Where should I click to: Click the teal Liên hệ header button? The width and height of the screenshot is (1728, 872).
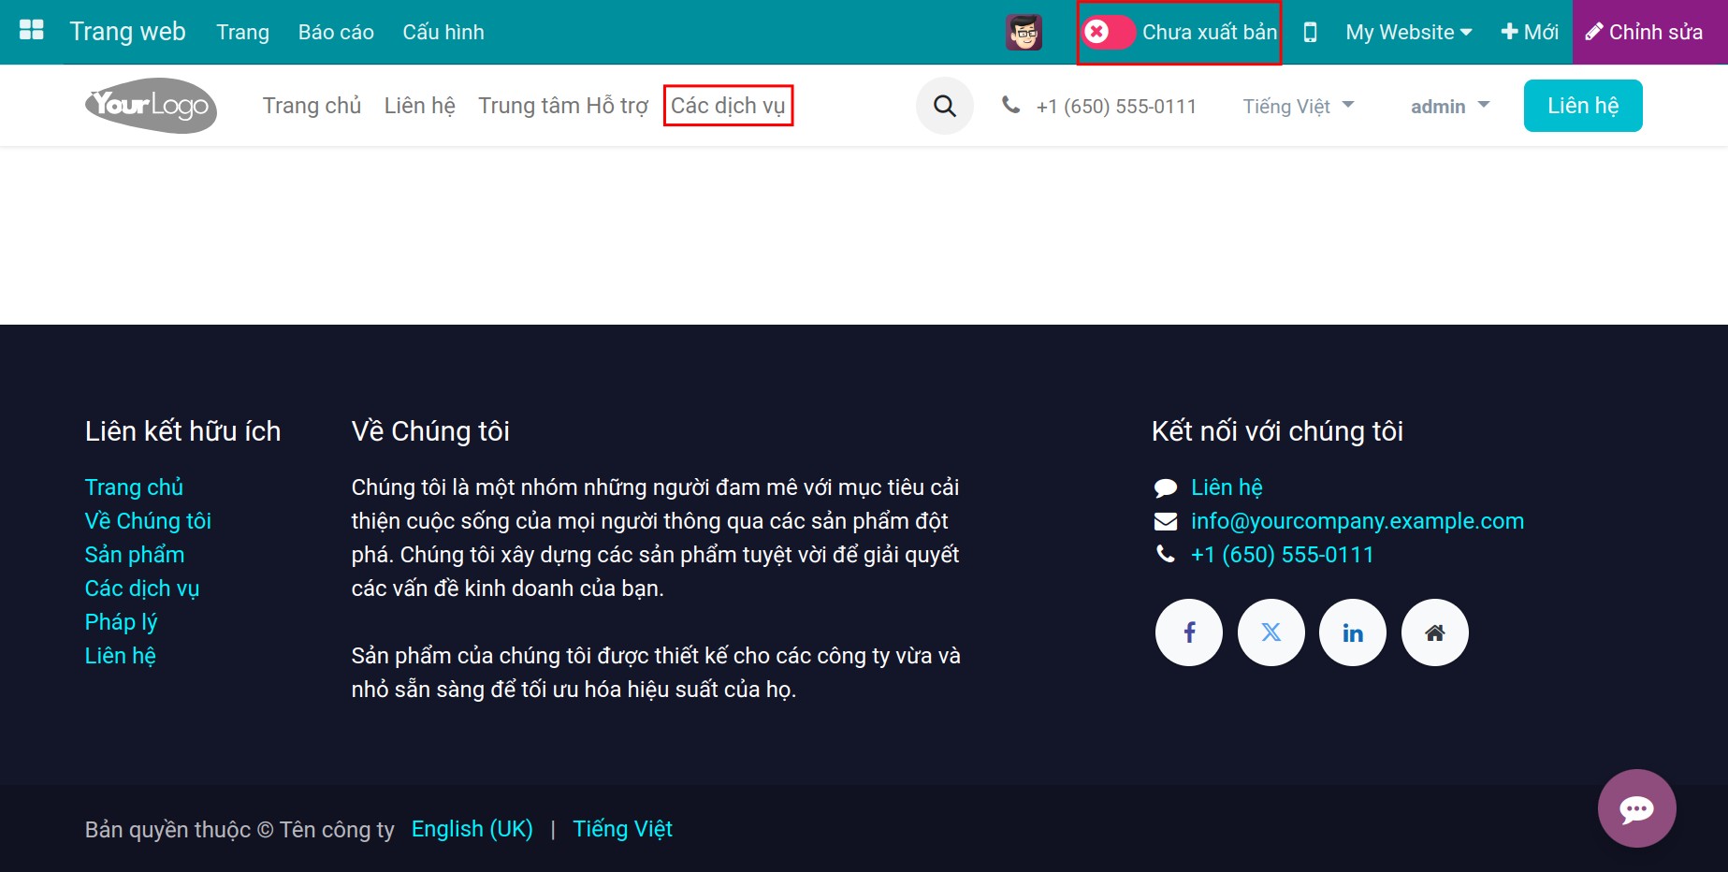[x=1583, y=106]
